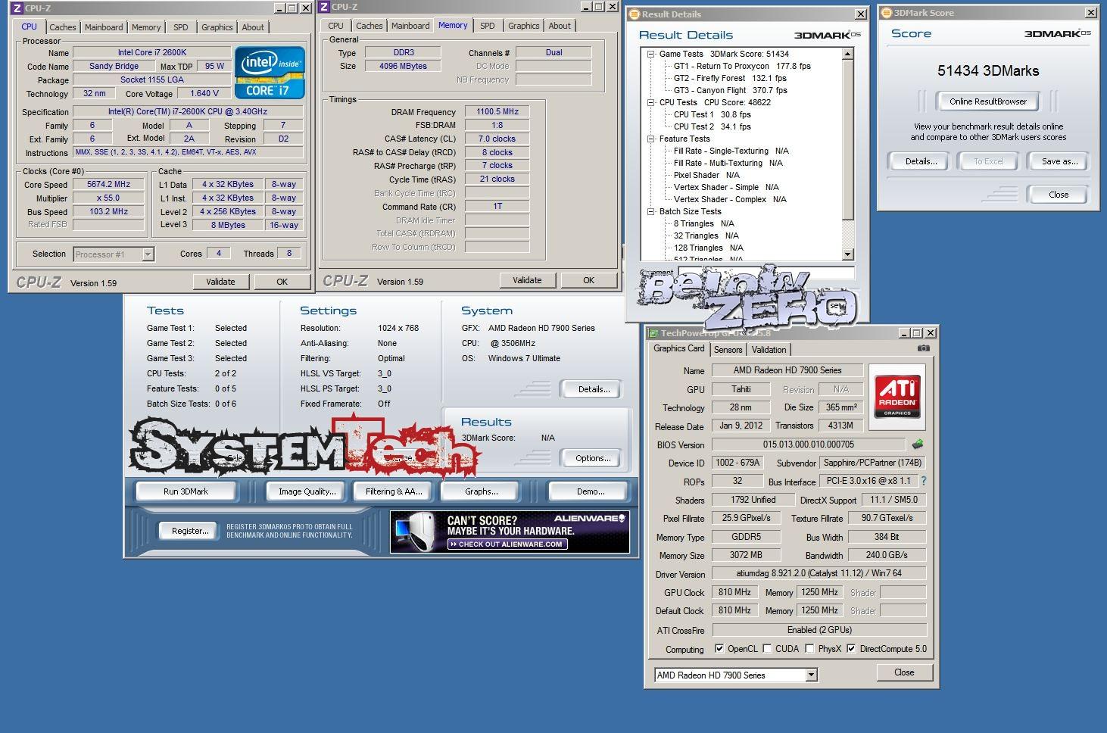Open the Sensors tab in GPU-Z
Screen dimensions: 1107x733
pos(728,350)
